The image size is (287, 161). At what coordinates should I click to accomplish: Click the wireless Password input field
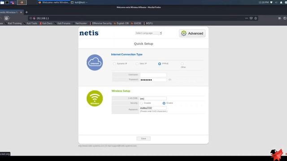[153, 108]
